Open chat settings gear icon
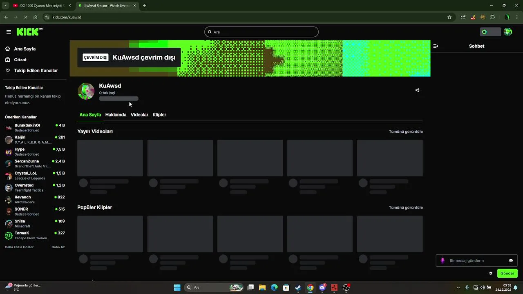 click(x=491, y=273)
